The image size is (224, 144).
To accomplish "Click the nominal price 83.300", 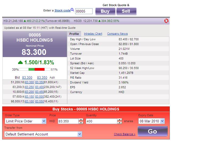I will 34,52.
